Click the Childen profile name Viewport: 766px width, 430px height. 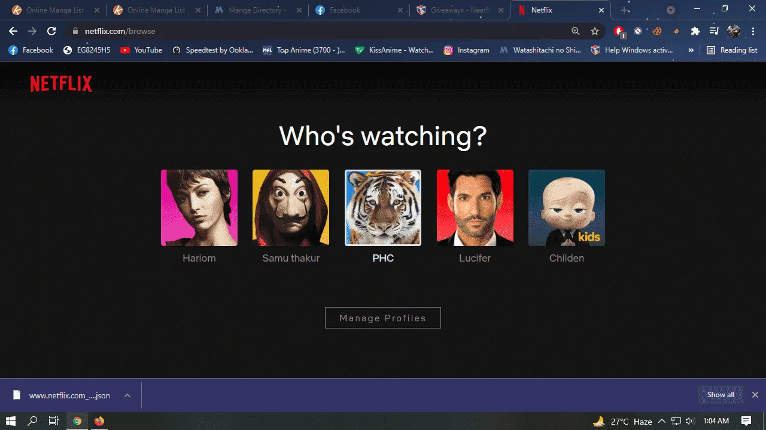pos(567,258)
